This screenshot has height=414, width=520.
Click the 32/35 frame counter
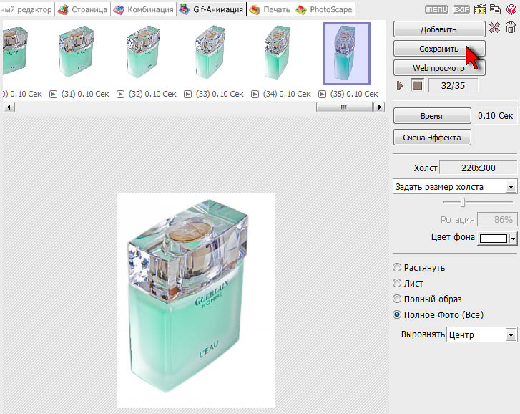point(453,86)
